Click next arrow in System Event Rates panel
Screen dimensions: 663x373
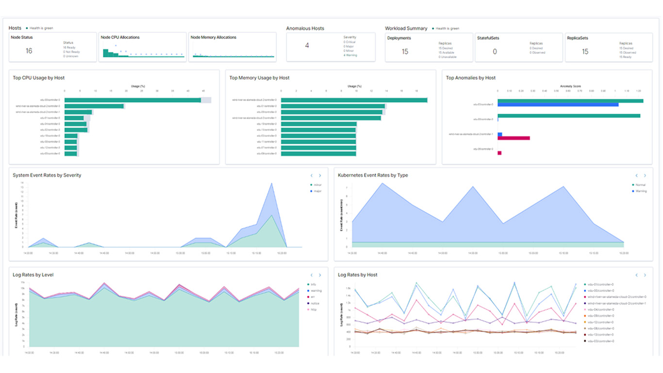[x=320, y=176]
